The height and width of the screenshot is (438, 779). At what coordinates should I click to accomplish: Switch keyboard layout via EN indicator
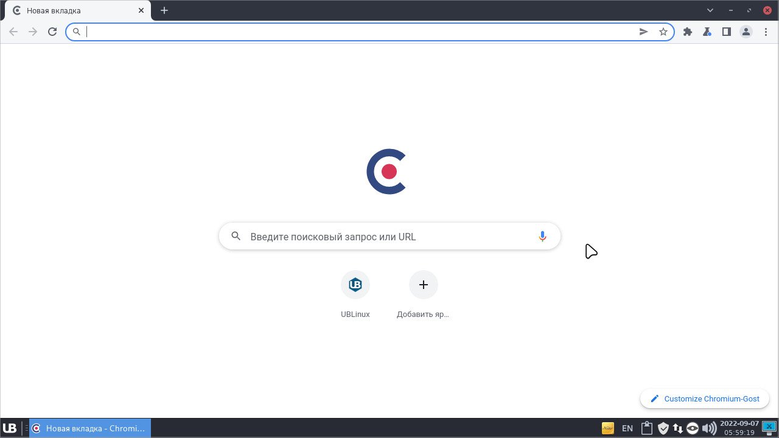(627, 428)
